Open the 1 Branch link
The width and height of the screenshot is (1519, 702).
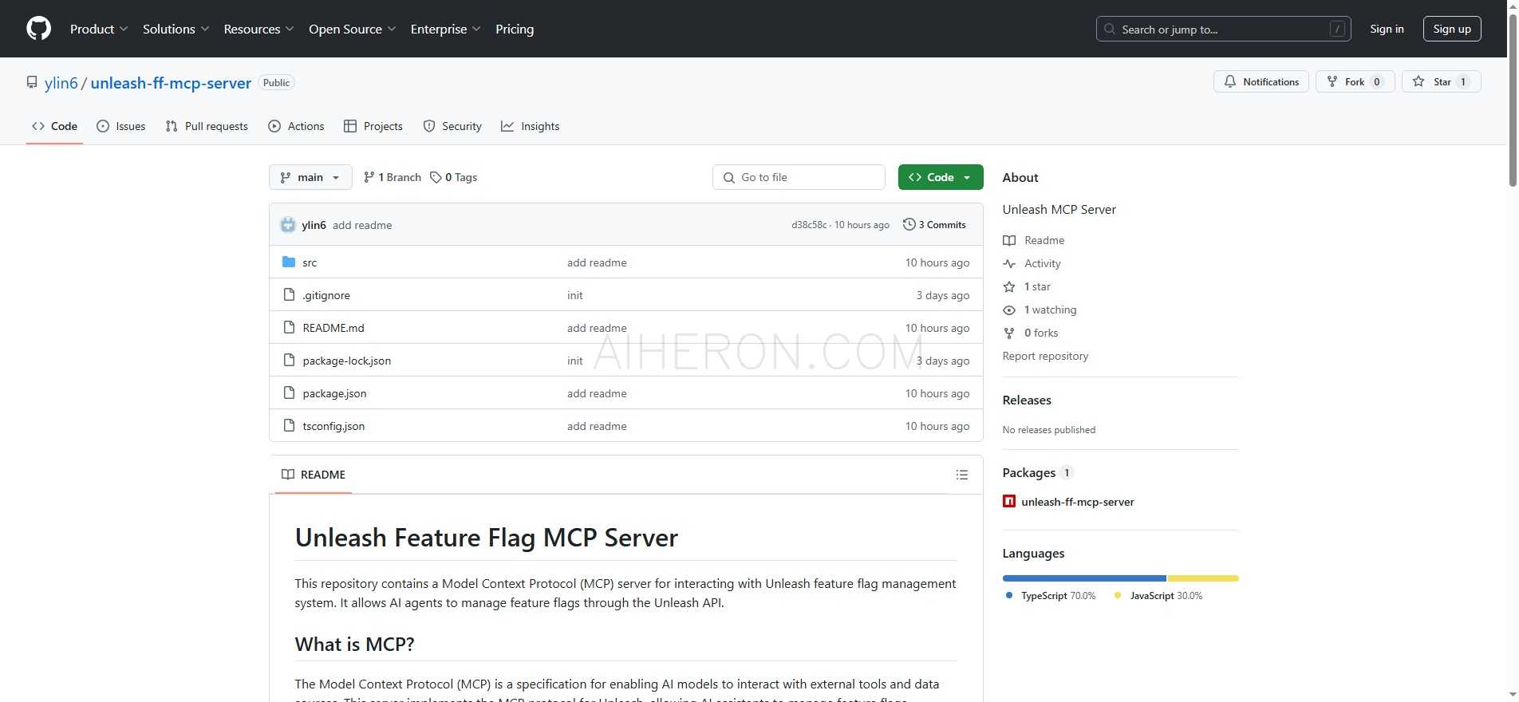pyautogui.click(x=393, y=177)
